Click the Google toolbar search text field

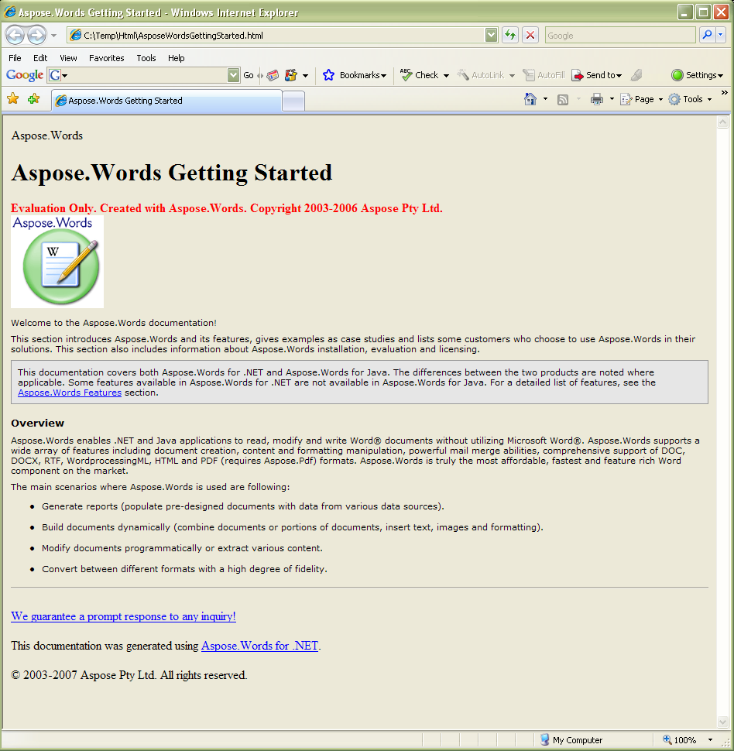(x=148, y=75)
